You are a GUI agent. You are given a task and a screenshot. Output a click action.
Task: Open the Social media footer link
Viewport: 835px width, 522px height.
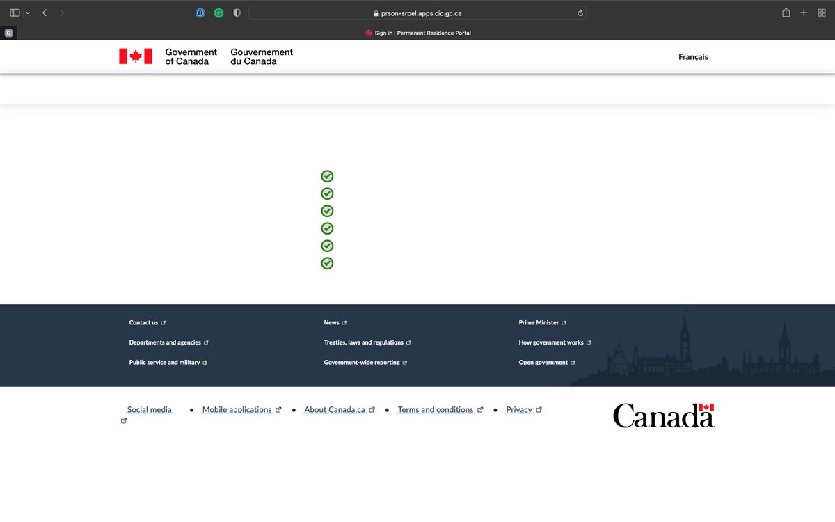pos(150,410)
